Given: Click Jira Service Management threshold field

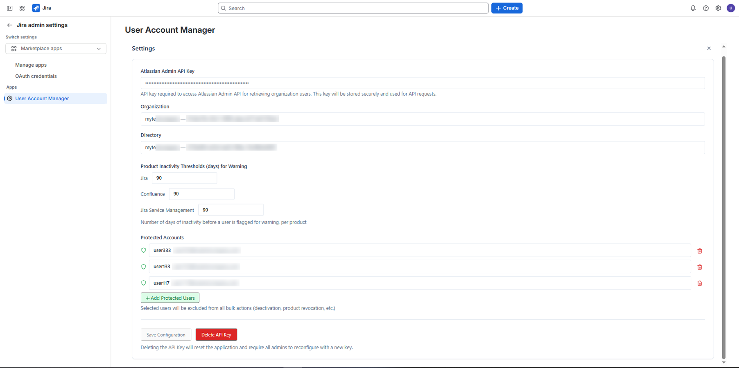Looking at the screenshot, I should point(231,210).
